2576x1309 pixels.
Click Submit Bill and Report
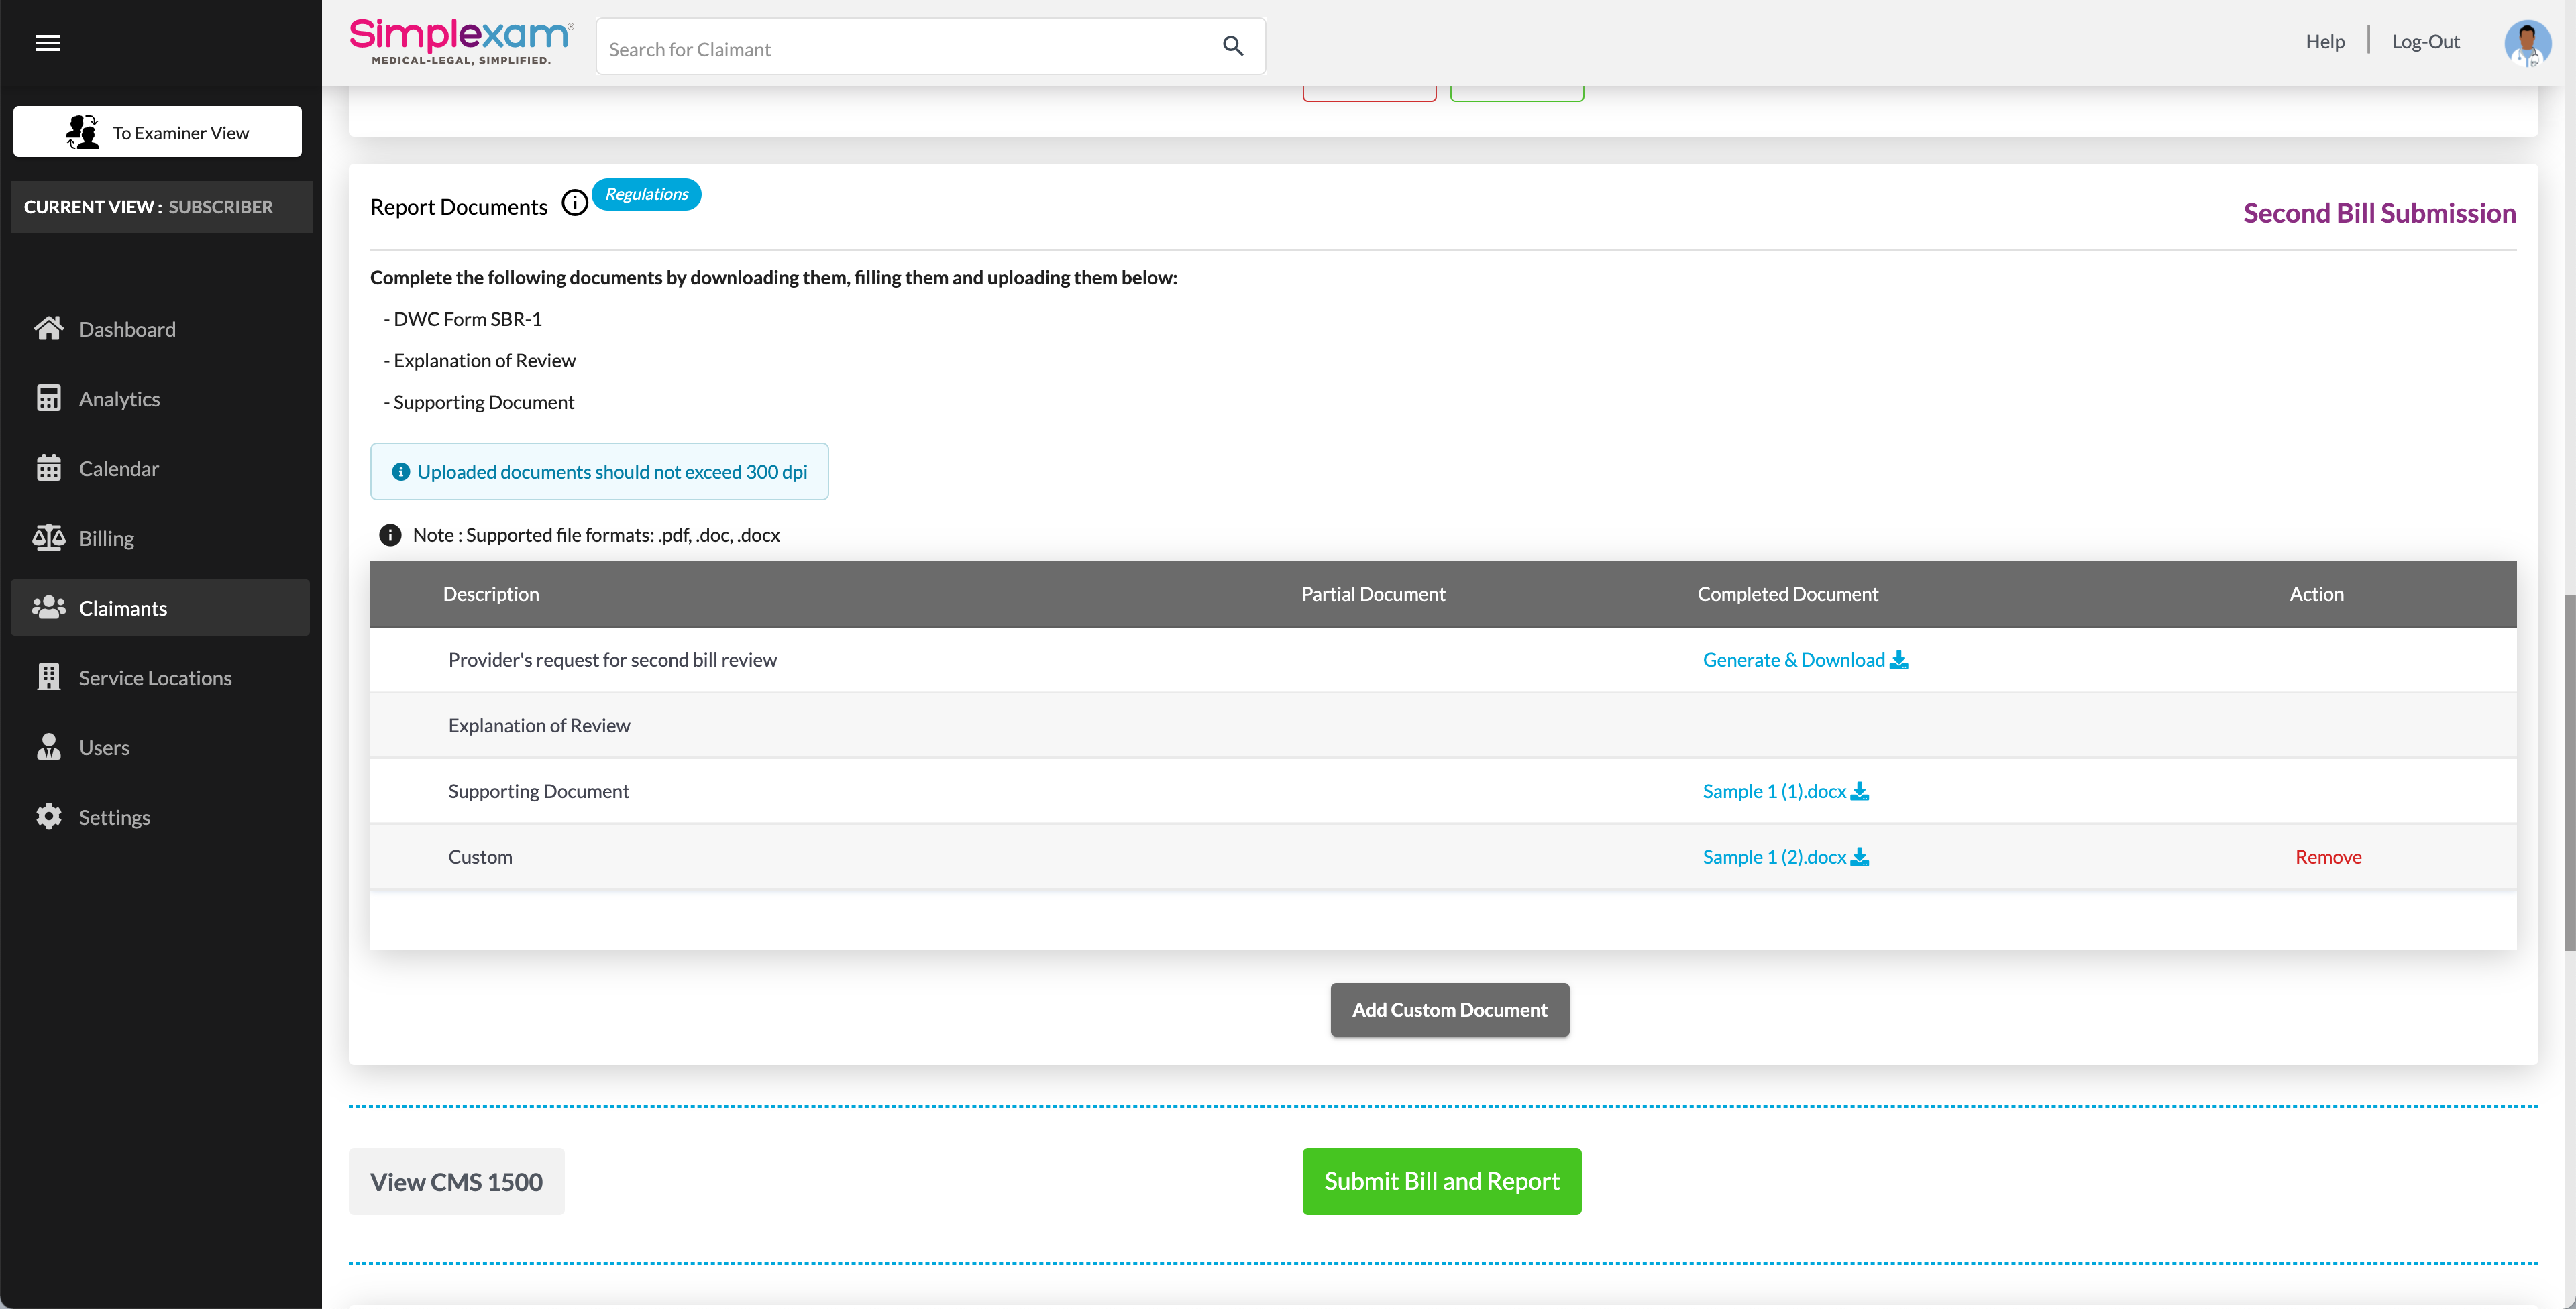click(1441, 1181)
